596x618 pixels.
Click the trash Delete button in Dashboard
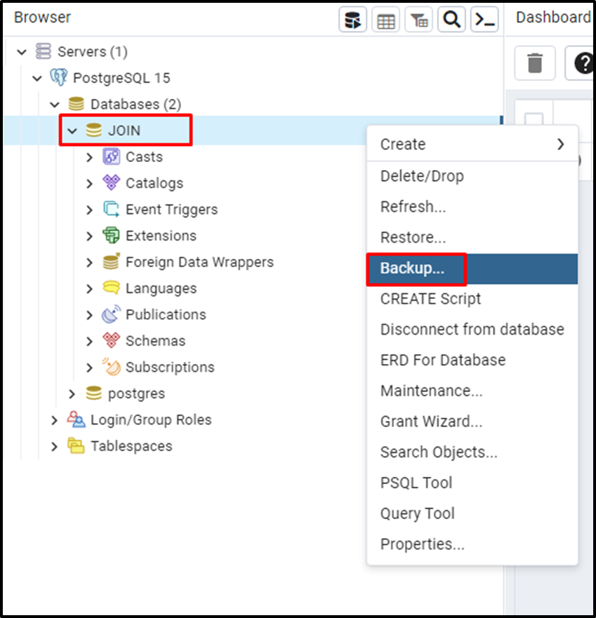tap(534, 62)
